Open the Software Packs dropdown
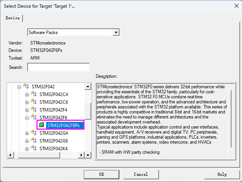 click(116, 33)
